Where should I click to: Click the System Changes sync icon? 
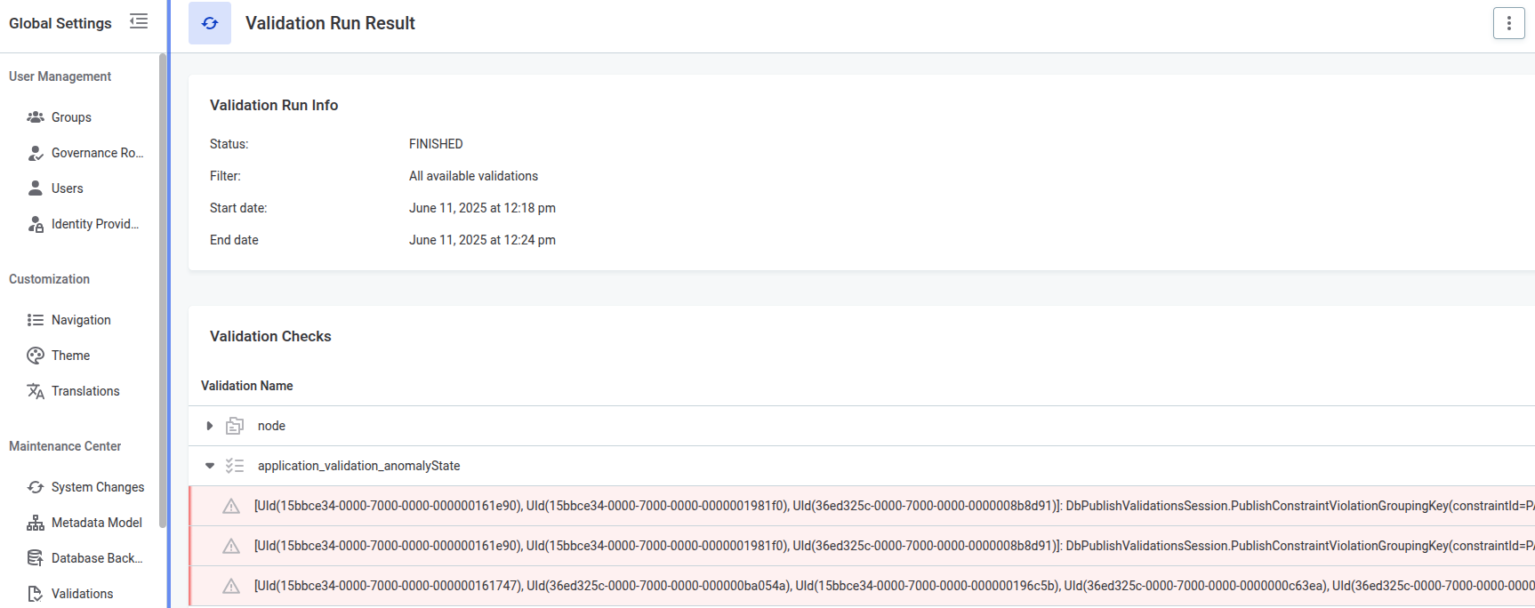(36, 487)
